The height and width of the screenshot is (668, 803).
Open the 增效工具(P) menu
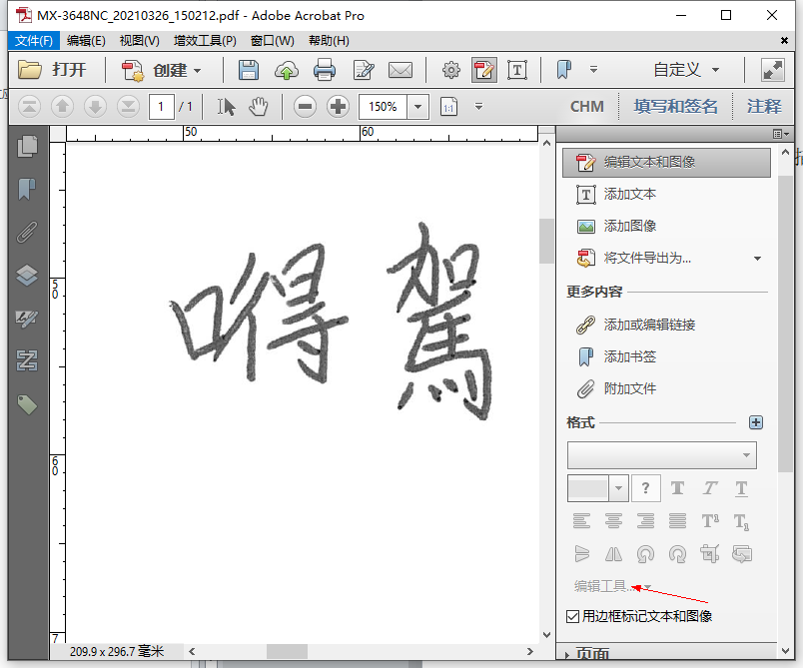tap(205, 40)
